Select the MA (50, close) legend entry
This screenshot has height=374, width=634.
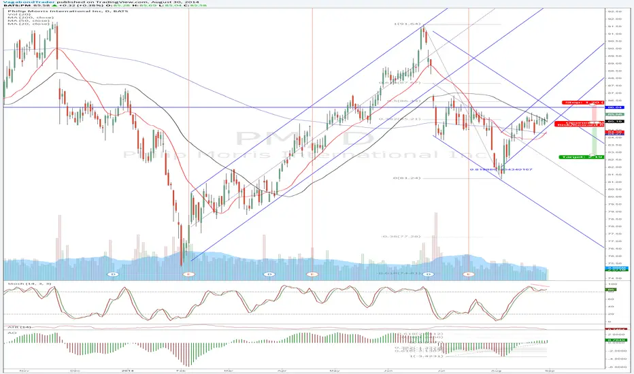[28, 20]
